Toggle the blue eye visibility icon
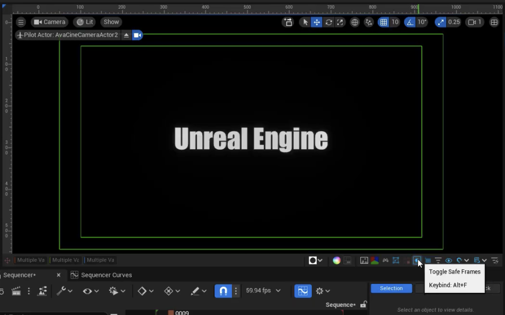The height and width of the screenshot is (315, 505). (449, 261)
